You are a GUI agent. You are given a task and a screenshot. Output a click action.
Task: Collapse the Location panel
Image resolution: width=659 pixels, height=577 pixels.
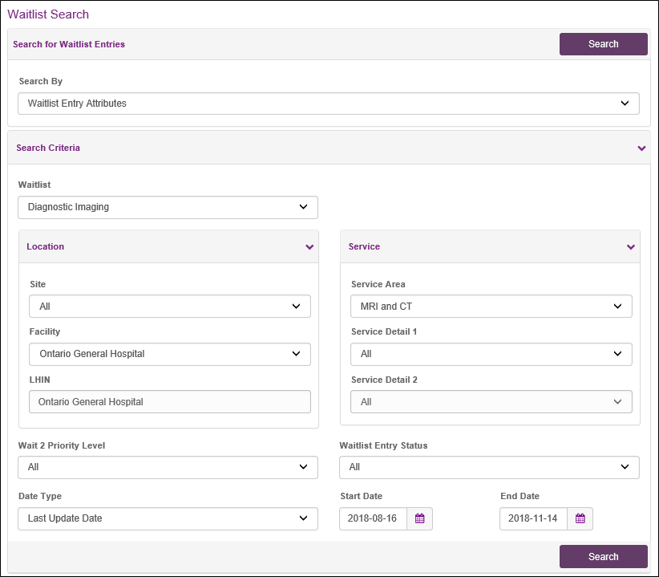[x=309, y=247]
